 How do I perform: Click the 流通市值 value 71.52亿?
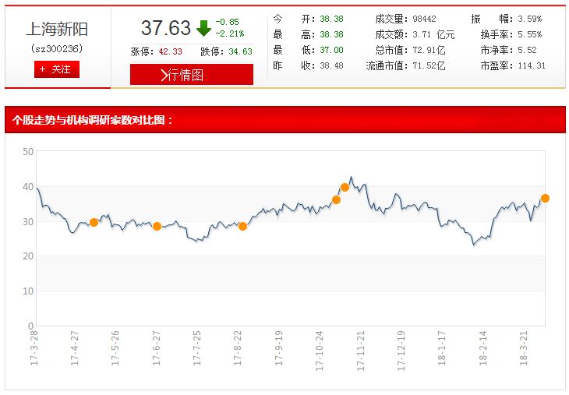(x=429, y=65)
